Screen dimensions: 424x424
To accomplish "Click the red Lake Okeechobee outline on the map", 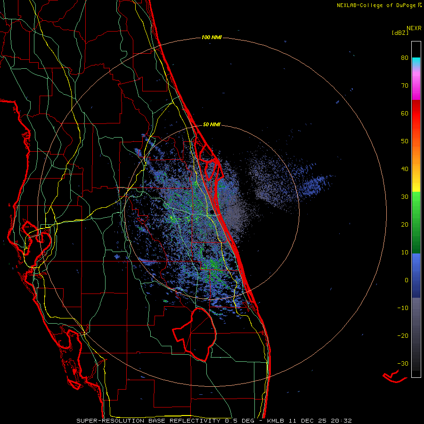I will point(195,334).
